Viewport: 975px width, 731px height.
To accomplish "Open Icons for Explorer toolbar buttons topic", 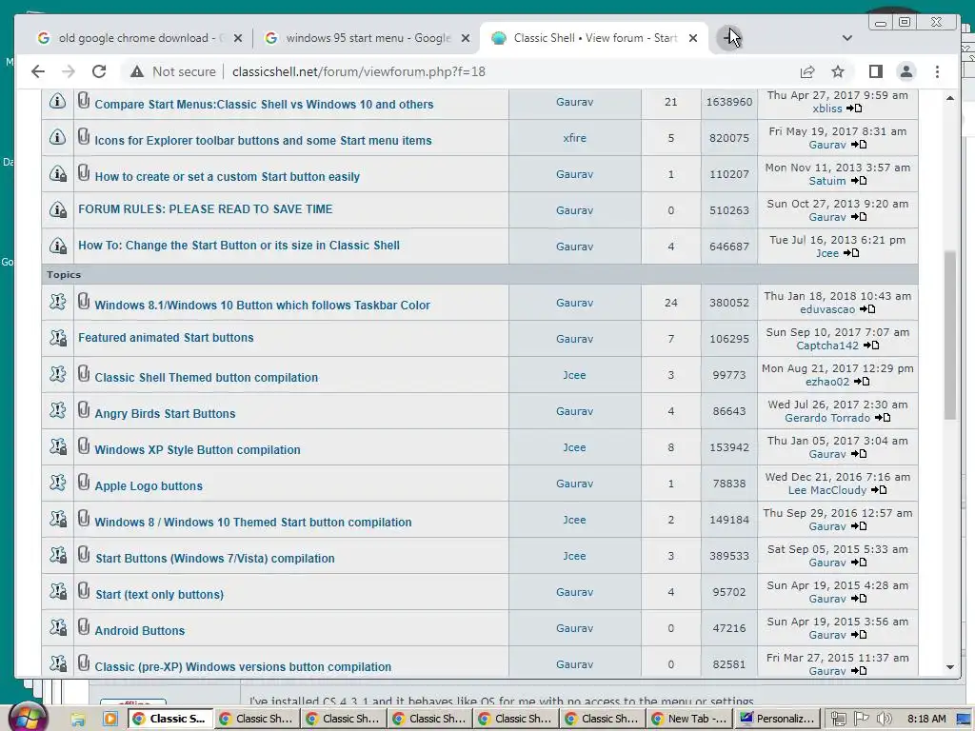I will coord(263,141).
